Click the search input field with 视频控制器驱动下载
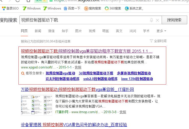This screenshot has width=189, height=129. (x=84, y=20)
